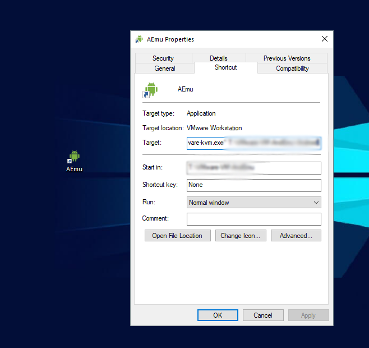The height and width of the screenshot is (348, 369).
Task: Click the empty Comment field
Action: 253,219
